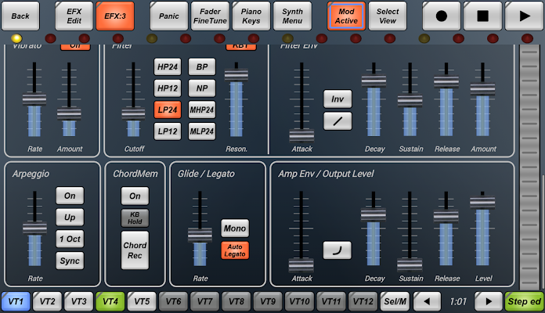Viewport: 545px width, 313px height.
Task: Go to previous position with left arrow
Action: (428, 301)
